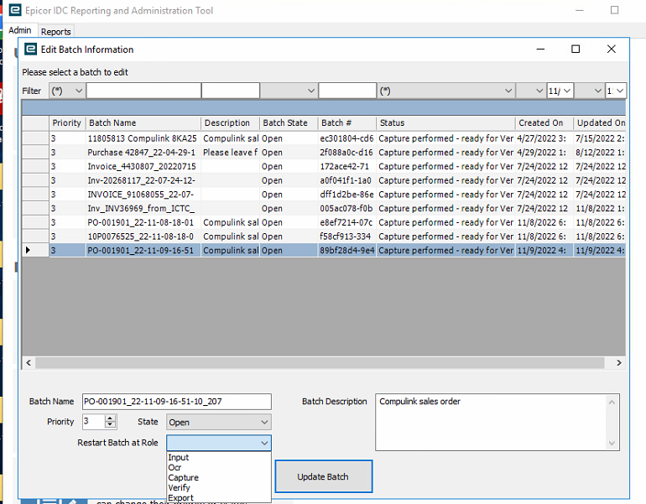Select batch PO-001901_22-11-08-18-01
Image resolution: width=646 pixels, height=504 pixels.
pos(143,222)
